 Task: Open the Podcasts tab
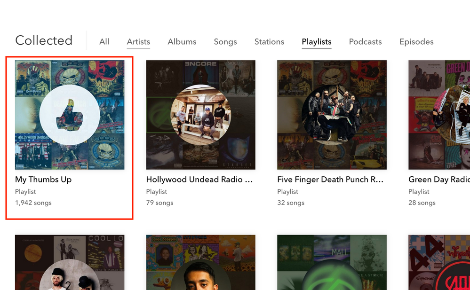(365, 42)
